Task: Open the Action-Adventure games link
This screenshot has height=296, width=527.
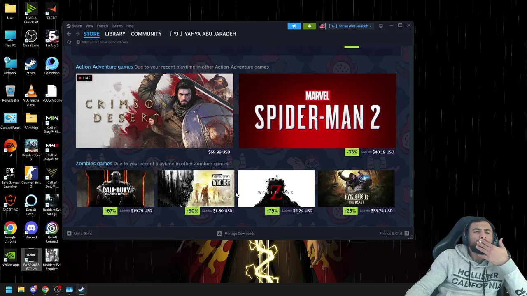Action: (104, 67)
